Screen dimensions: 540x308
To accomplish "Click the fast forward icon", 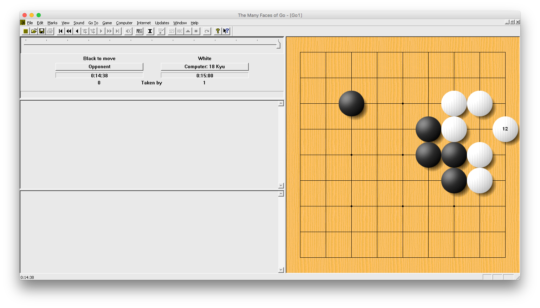I will (x=109, y=31).
